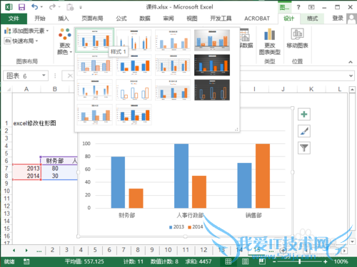Click the zoom slider handle

[300, 261]
